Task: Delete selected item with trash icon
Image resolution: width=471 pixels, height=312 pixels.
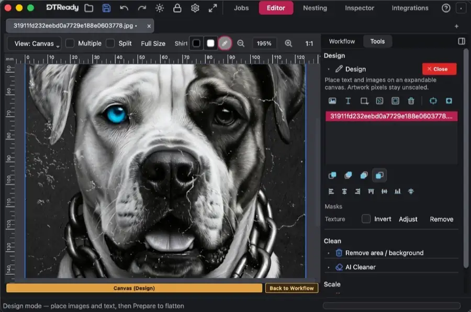Action: (x=411, y=101)
